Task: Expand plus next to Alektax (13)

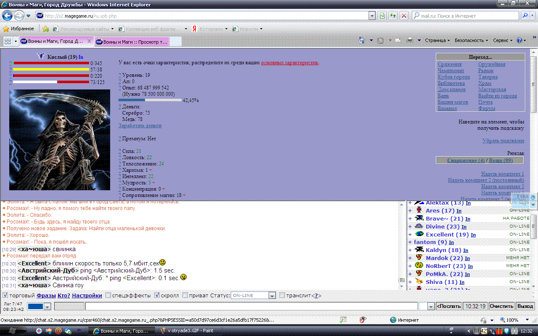Action: coord(410,203)
